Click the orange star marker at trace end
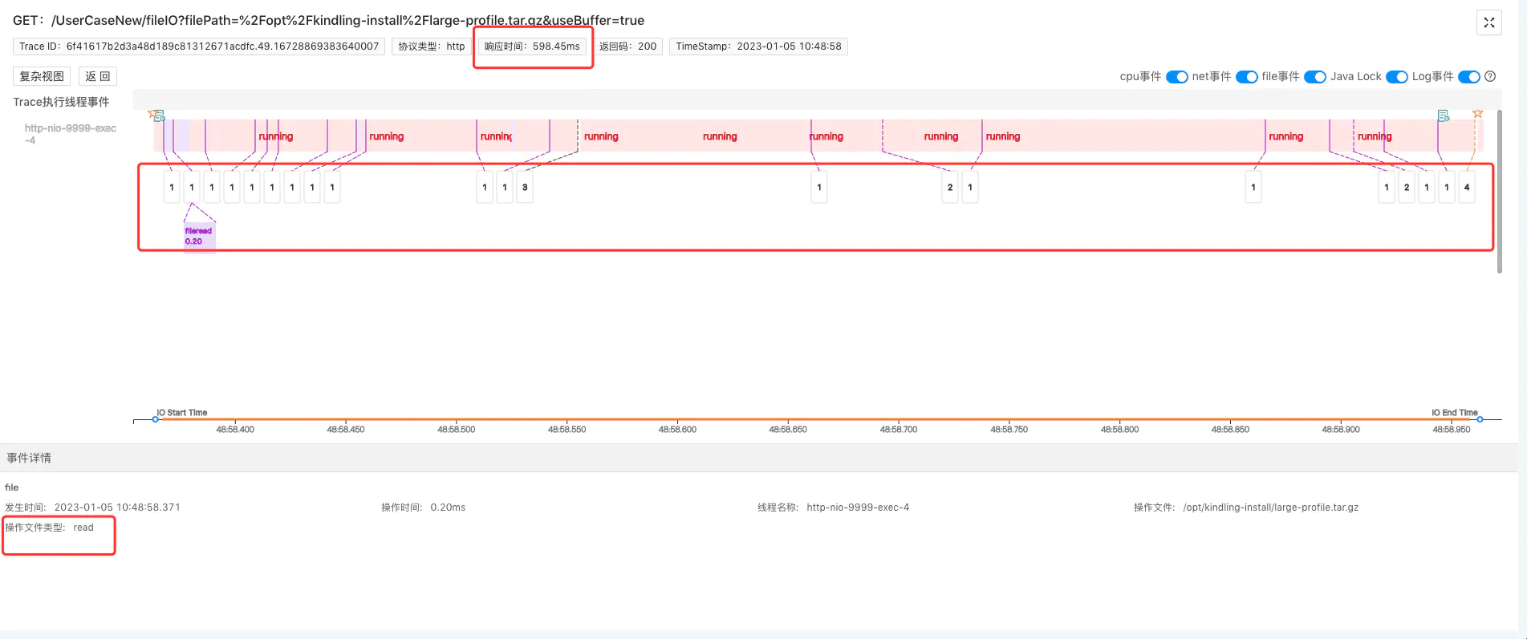Screen dimensions: 1527x639 [x=1477, y=114]
